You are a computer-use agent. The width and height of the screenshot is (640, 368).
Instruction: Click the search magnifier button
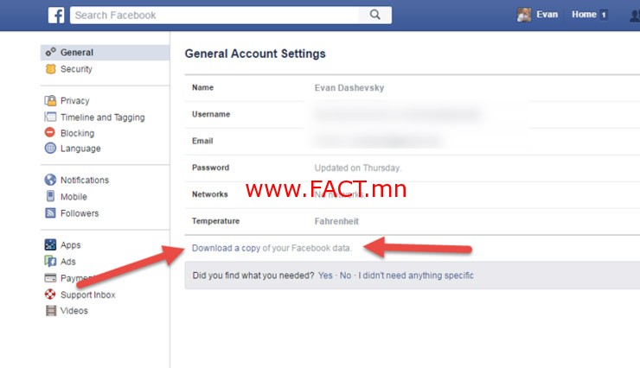[x=374, y=15]
